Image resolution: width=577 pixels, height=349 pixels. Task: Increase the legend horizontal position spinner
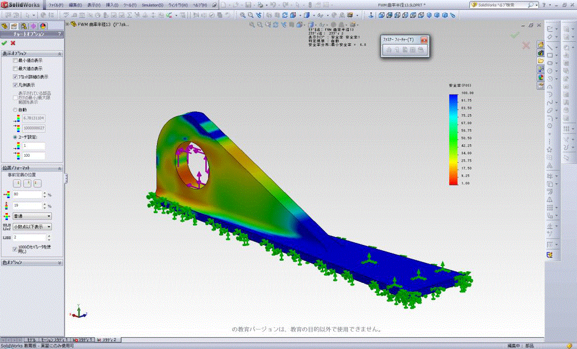tap(45, 193)
